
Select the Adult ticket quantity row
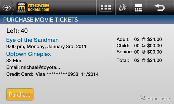[x=139, y=39]
